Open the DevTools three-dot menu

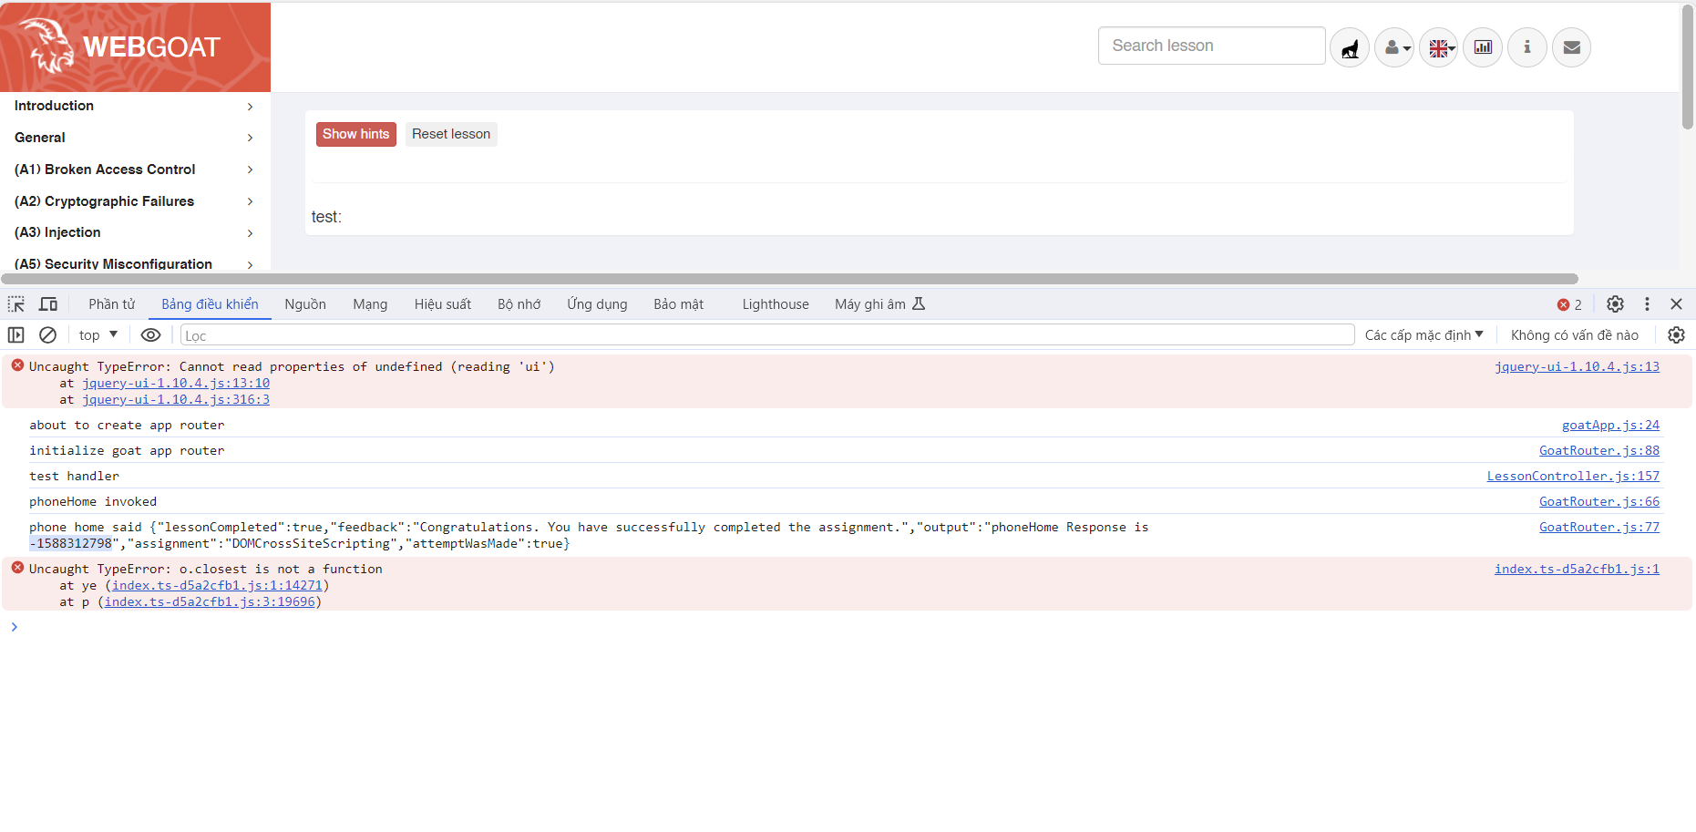(1647, 304)
